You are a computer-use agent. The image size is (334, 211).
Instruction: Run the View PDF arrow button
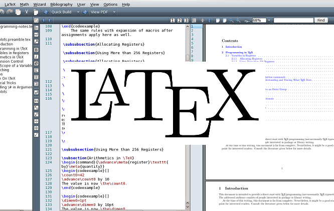click(x=85, y=12)
